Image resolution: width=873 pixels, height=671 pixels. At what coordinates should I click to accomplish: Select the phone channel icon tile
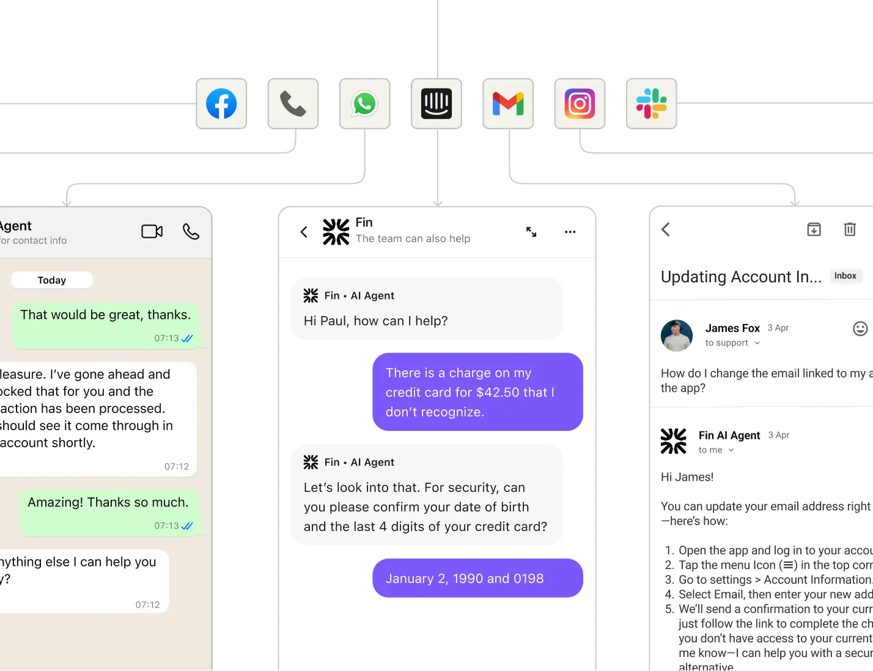tap(293, 104)
